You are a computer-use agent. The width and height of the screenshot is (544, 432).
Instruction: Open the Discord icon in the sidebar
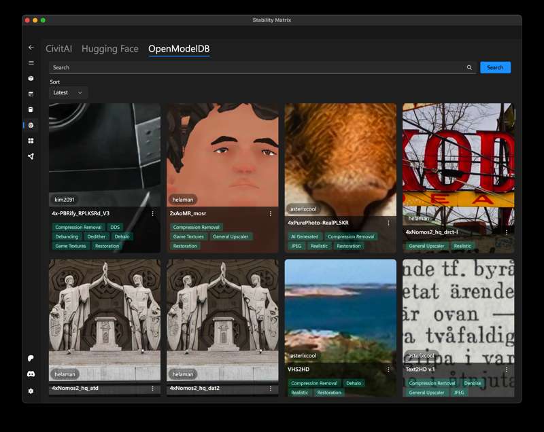(31, 374)
